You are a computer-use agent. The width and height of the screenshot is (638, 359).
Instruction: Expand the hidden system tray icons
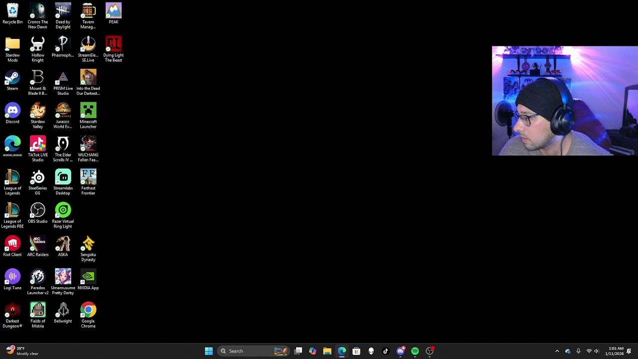coord(557,351)
